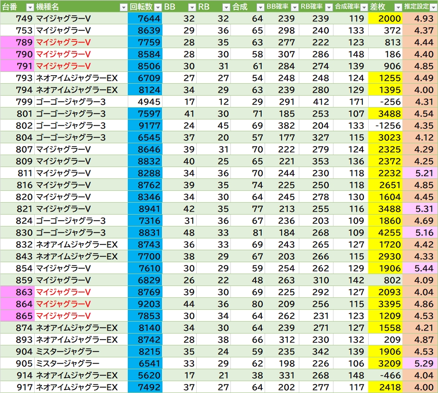
Task: Open filter dropdown for RB column
Action: [226, 8]
